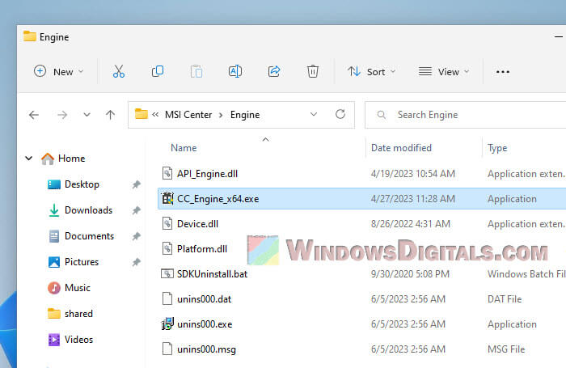The height and width of the screenshot is (368, 566).
Task: Click the MSG File type cell
Action: (x=506, y=349)
